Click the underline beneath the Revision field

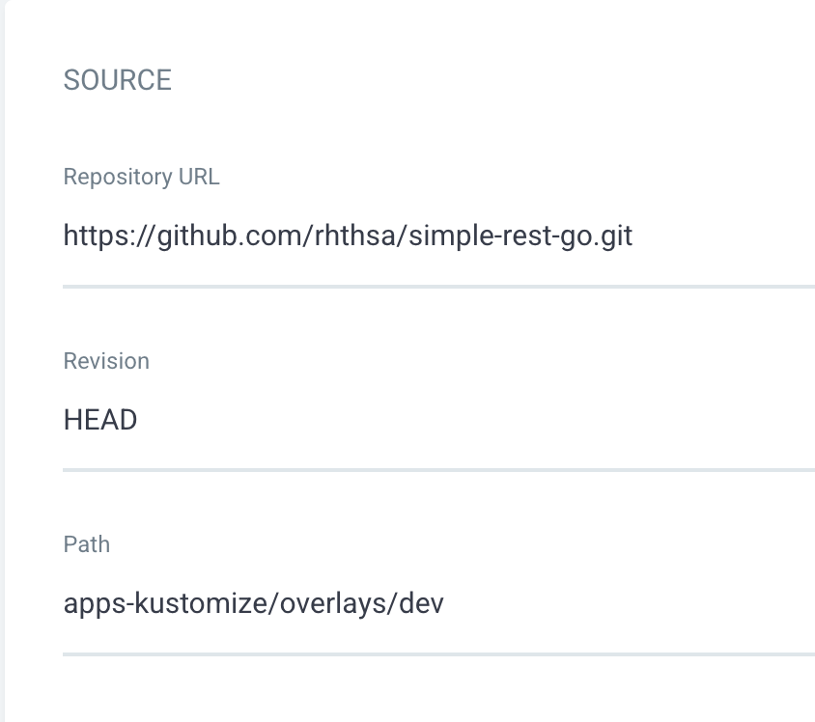438,470
